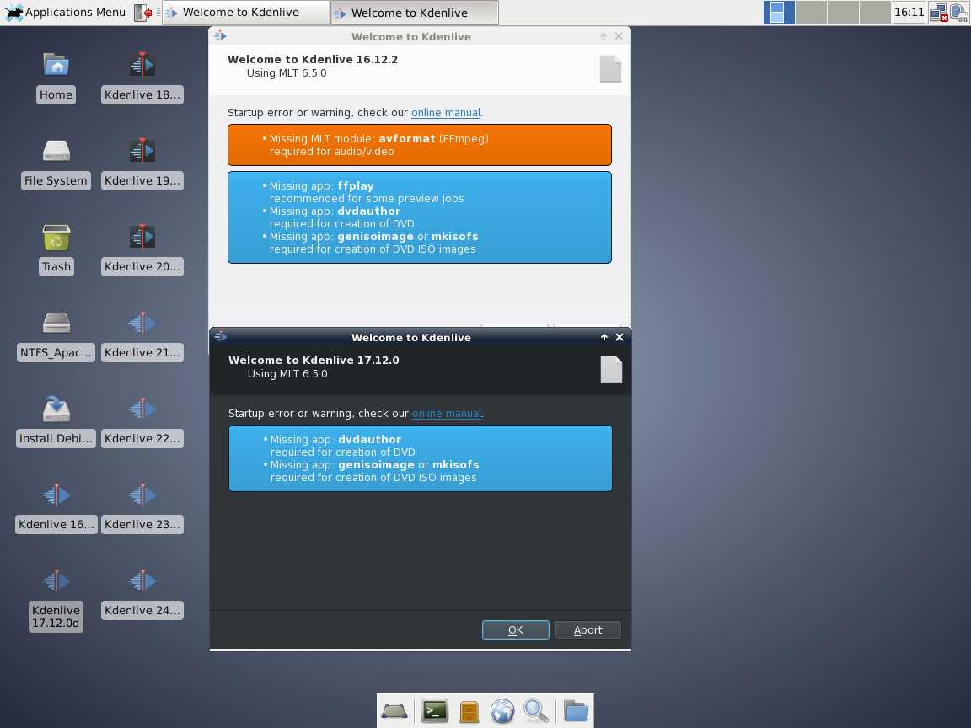Screen dimensions: 971x728
Task: Click the network status tray icon
Action: [x=939, y=13]
